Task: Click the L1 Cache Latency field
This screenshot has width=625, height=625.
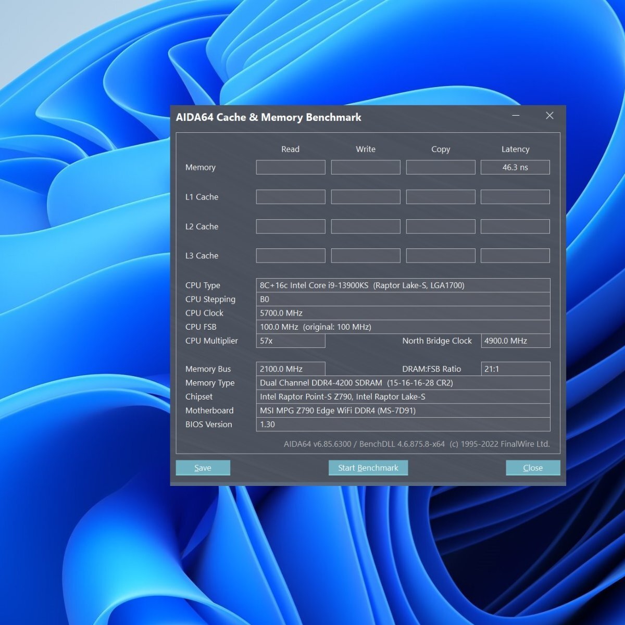Action: (x=515, y=197)
